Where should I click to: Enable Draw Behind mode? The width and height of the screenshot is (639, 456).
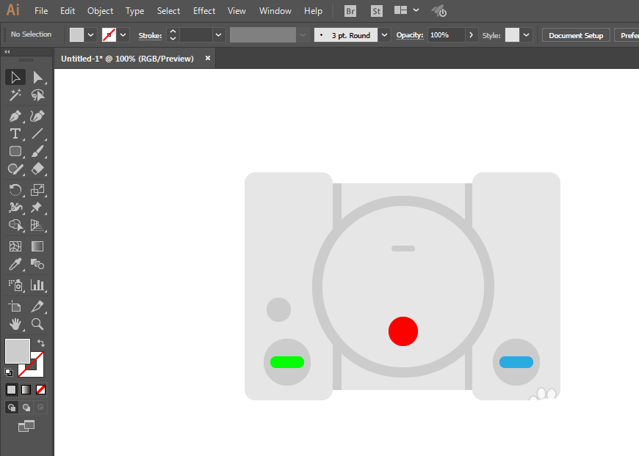(x=26, y=407)
